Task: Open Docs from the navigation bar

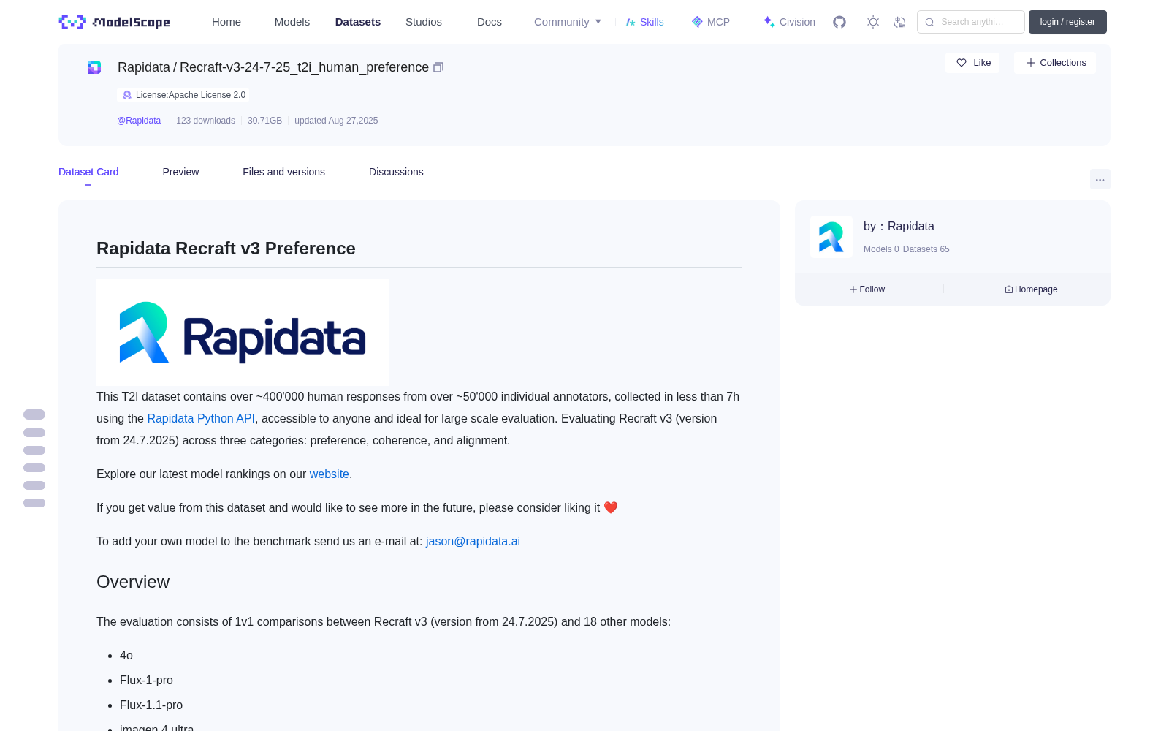Action: (490, 22)
